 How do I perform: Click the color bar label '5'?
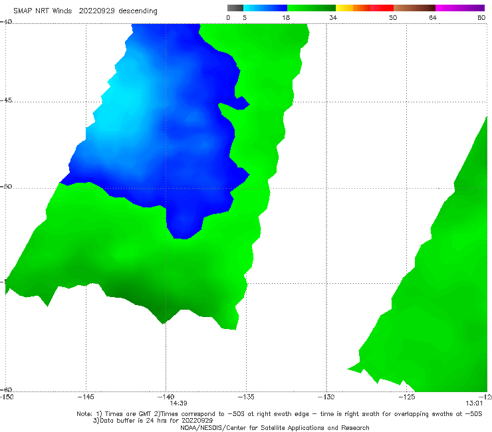point(245,17)
